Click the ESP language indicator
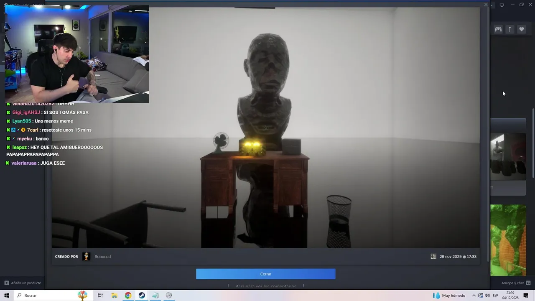The image size is (535, 301). point(496,296)
